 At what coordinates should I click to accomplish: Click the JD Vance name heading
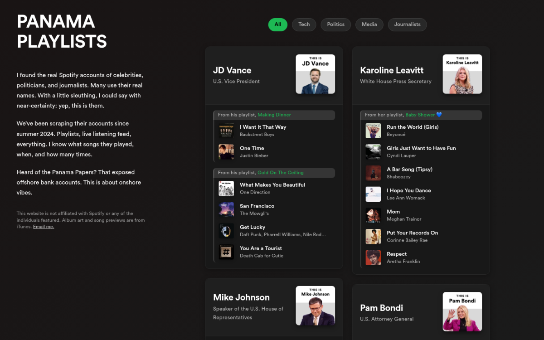(x=232, y=70)
